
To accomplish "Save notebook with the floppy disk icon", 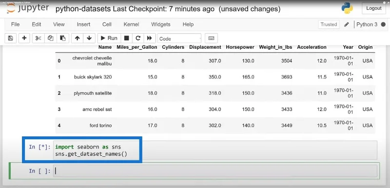I will tap(10, 38).
